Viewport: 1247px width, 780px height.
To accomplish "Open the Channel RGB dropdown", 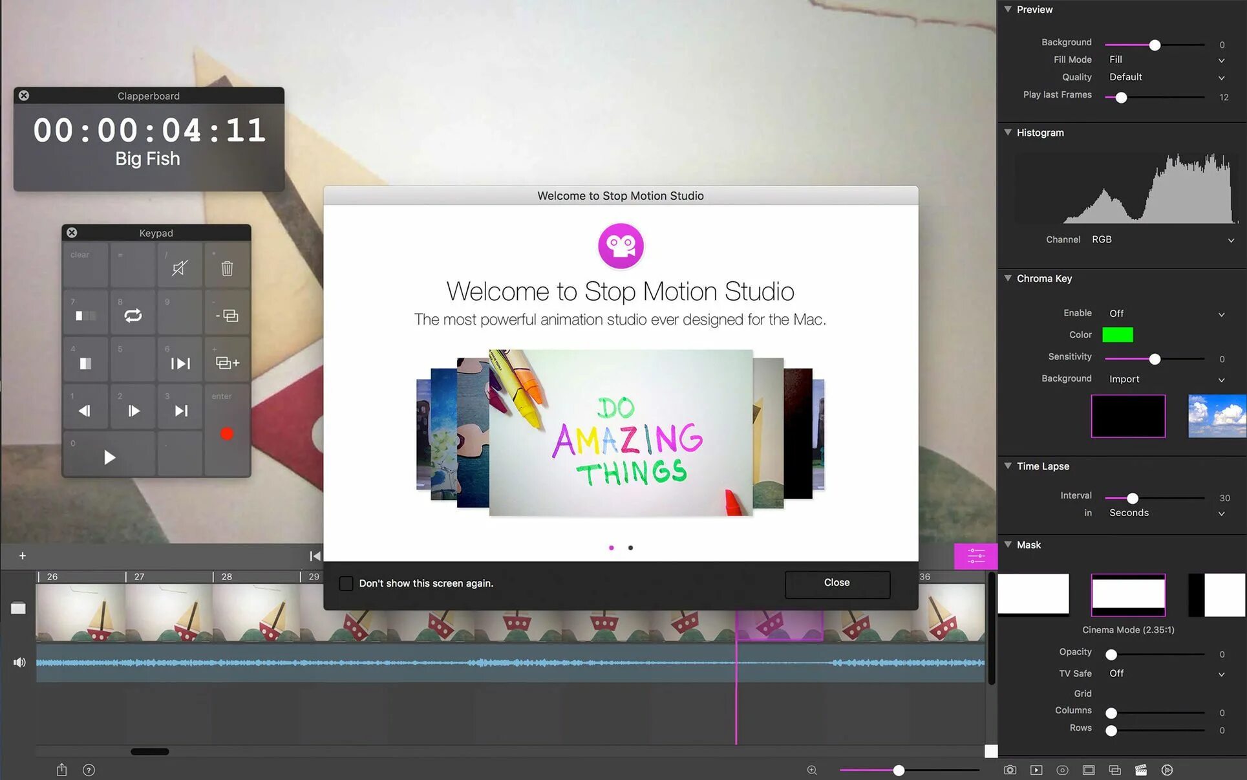I will (x=1162, y=239).
